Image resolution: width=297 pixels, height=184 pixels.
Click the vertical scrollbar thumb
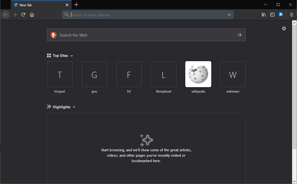[294, 87]
